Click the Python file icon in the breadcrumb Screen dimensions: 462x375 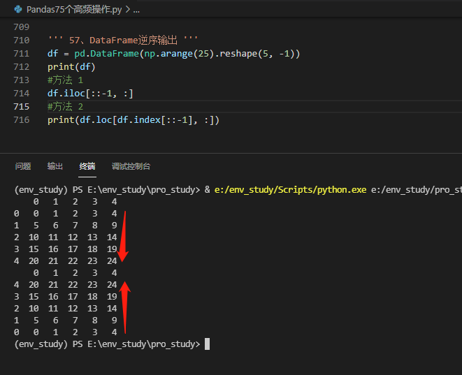18,9
